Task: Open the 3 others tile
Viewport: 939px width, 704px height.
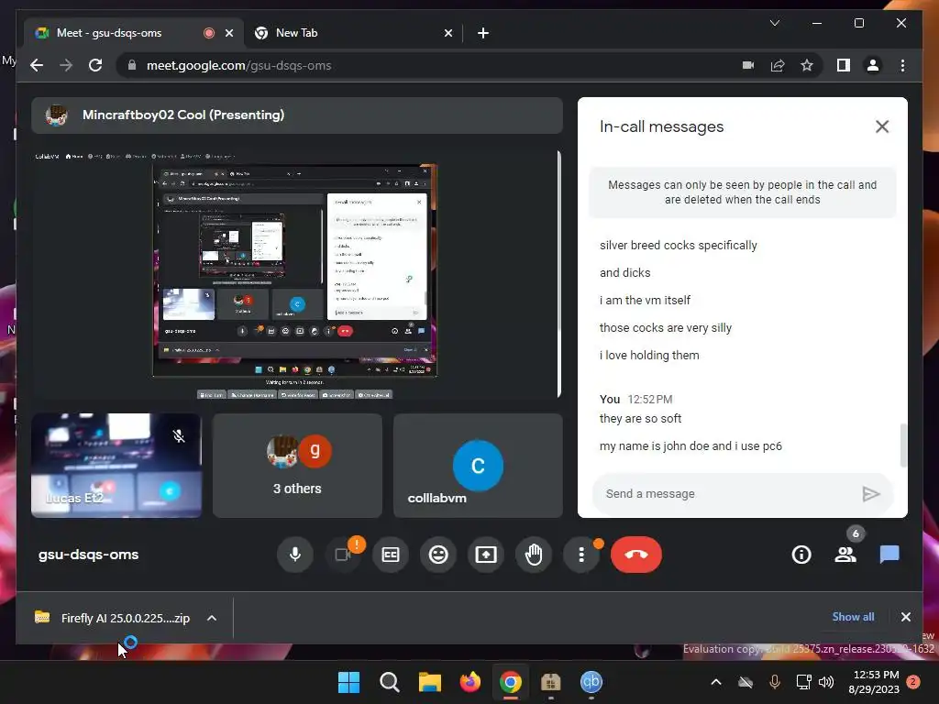Action: coord(297,465)
